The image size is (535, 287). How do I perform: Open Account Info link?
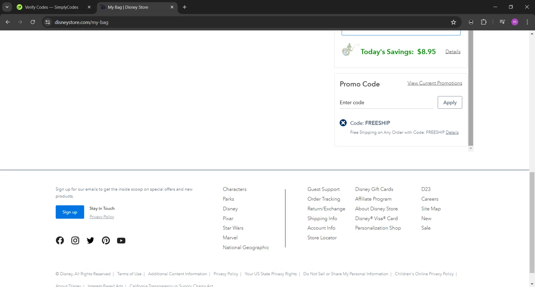click(321, 228)
